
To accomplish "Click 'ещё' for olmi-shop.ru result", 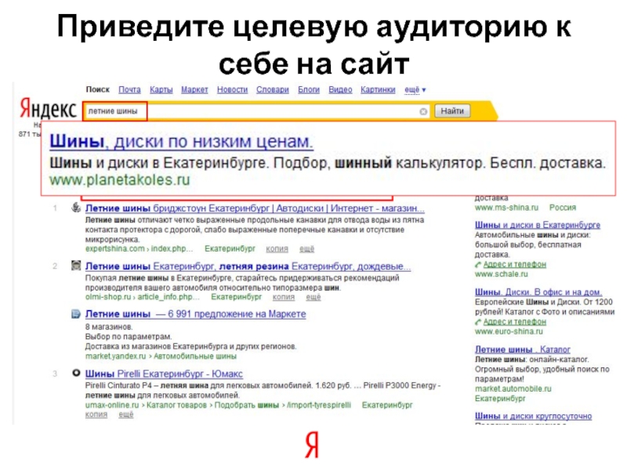I will tap(313, 297).
